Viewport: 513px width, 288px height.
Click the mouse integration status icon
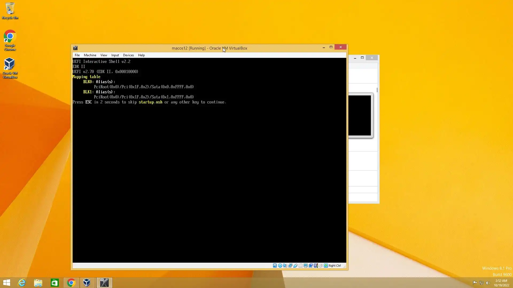[321, 266]
